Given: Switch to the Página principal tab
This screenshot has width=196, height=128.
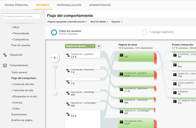Looking at the screenshot, I should point(17,5).
